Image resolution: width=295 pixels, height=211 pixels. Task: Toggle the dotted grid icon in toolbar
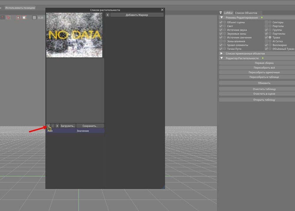click(34, 18)
